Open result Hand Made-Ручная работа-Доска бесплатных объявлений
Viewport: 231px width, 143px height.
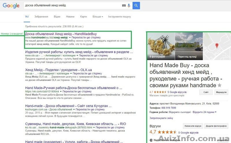click(74, 88)
